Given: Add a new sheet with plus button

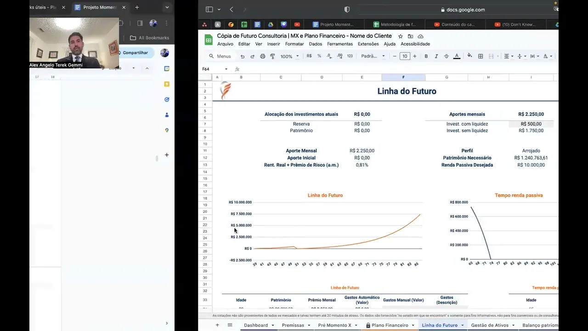Looking at the screenshot, I should coord(217,325).
